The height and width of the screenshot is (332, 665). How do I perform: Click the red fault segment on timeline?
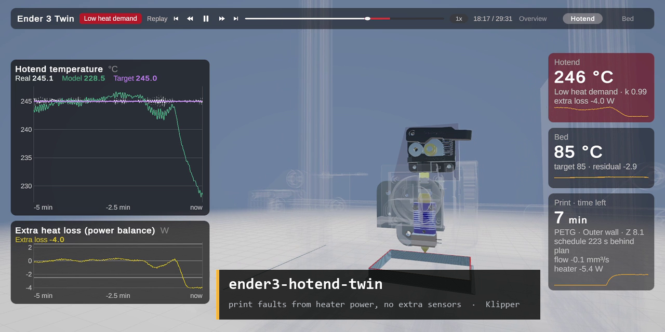380,19
